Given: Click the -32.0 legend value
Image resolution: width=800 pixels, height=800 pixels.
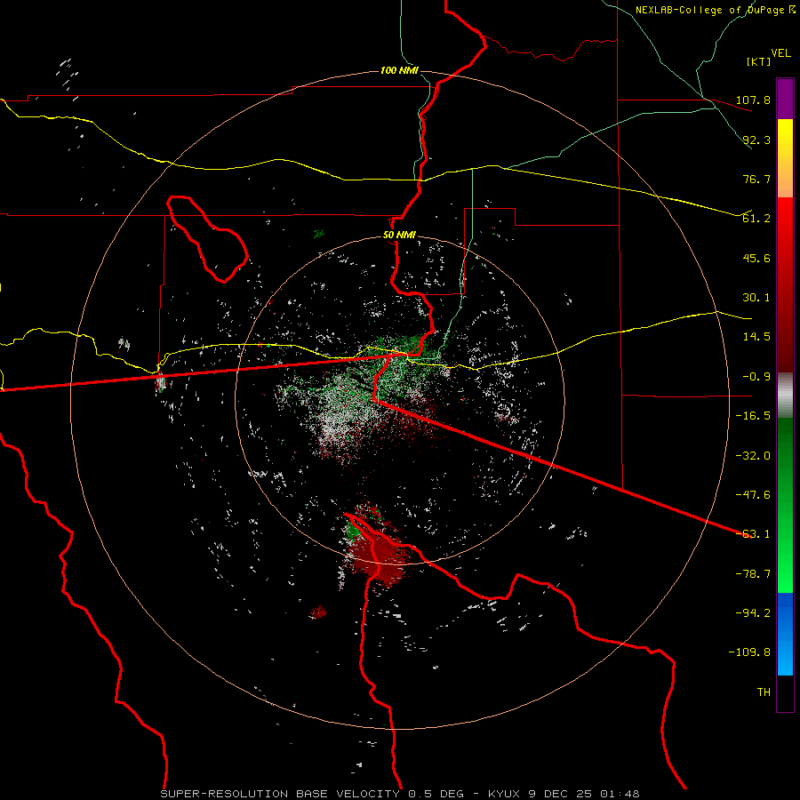Looking at the screenshot, I should [753, 456].
